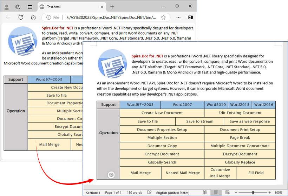Click the Fill Field cell

point(256,173)
